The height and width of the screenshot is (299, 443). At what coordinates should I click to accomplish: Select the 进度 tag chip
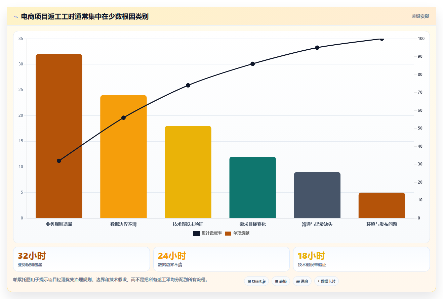(x=302, y=281)
